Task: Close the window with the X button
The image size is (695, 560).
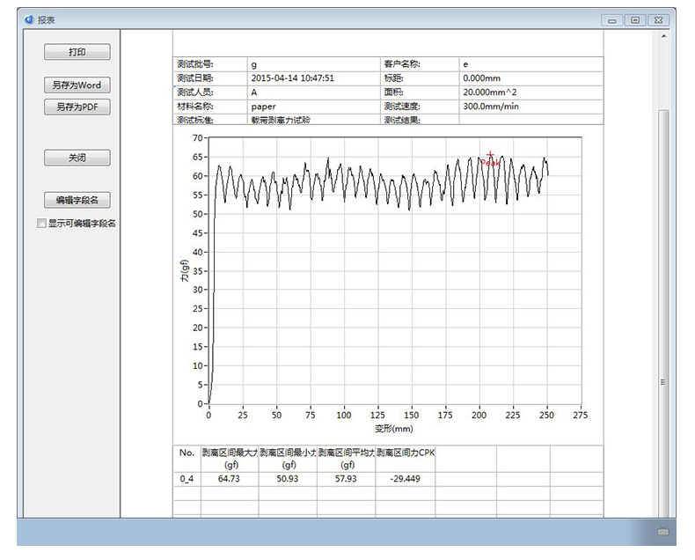Action: tap(658, 20)
